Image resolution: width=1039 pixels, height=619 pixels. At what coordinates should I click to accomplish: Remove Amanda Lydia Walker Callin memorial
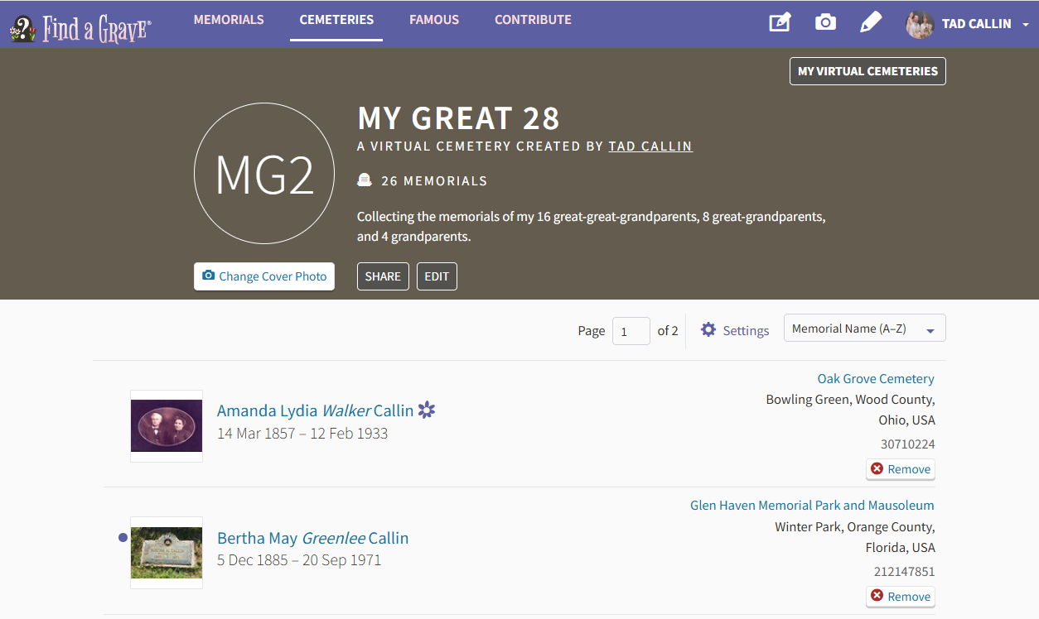[x=901, y=469]
